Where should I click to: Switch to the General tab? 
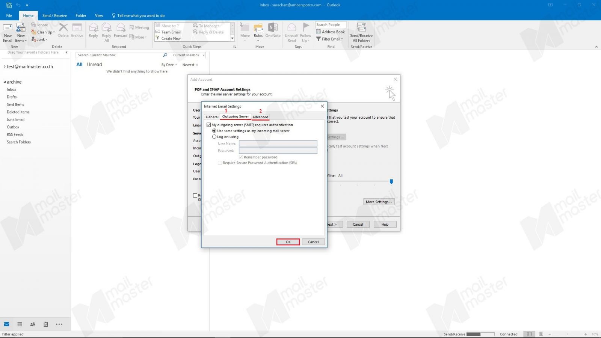[x=212, y=117]
